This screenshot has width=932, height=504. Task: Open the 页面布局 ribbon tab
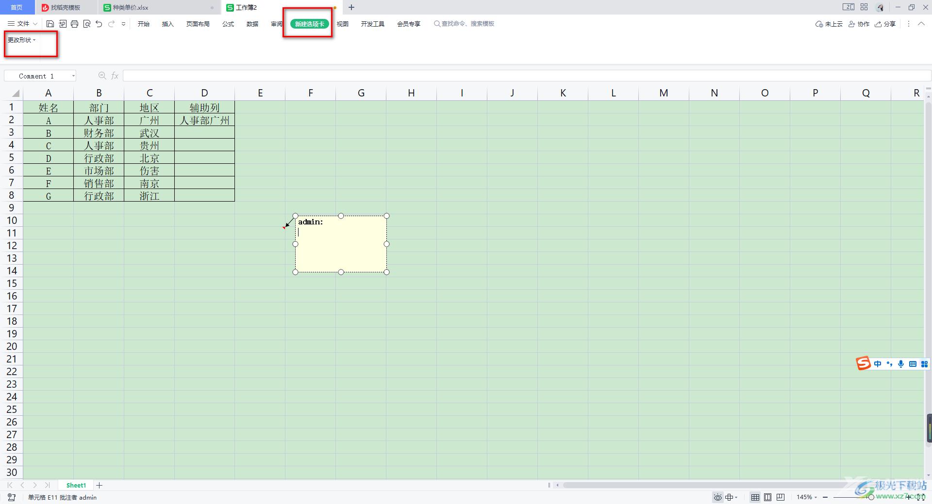click(x=198, y=24)
